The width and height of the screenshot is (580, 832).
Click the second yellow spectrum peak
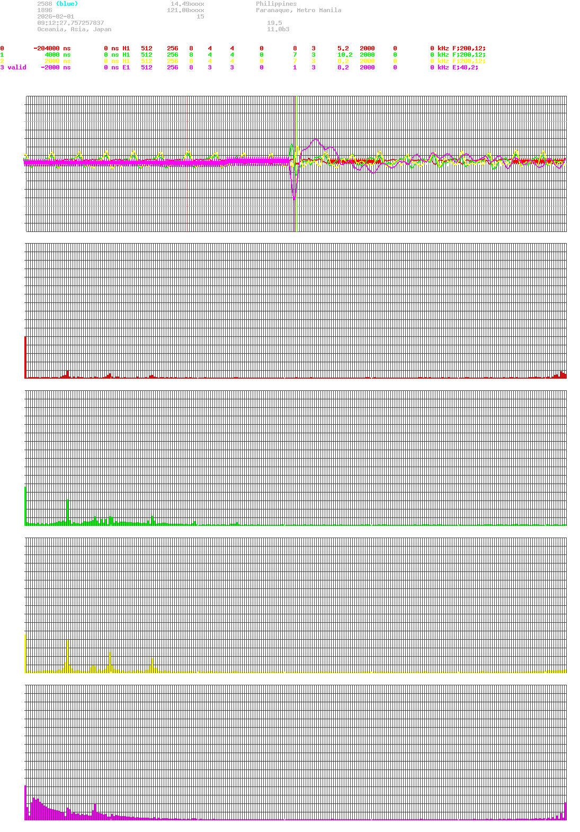pos(110,662)
